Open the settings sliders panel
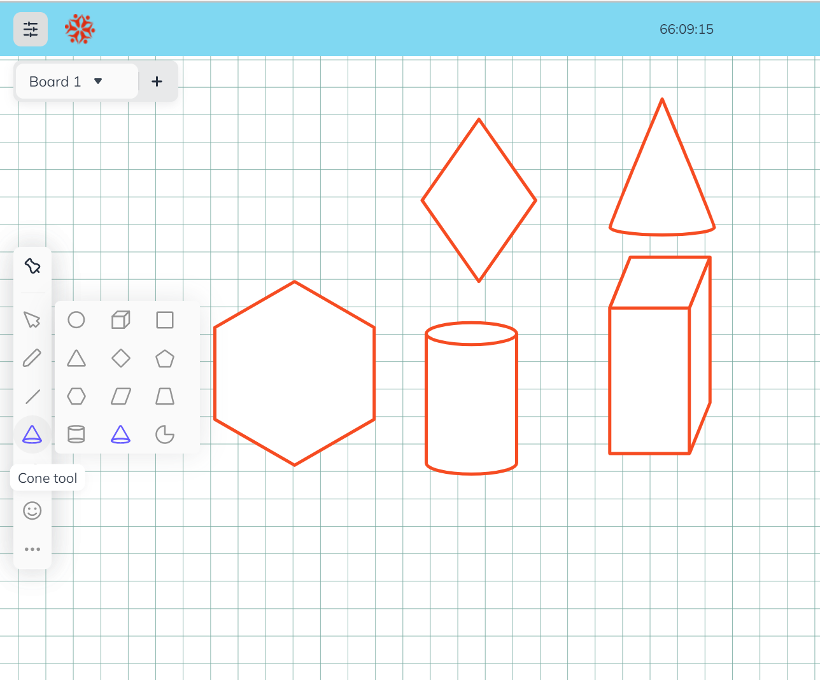 click(x=30, y=29)
